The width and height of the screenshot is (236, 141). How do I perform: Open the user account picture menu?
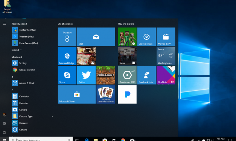tap(5, 115)
